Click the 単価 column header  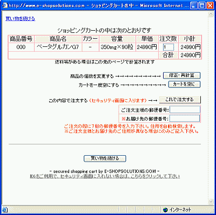(x=147, y=39)
